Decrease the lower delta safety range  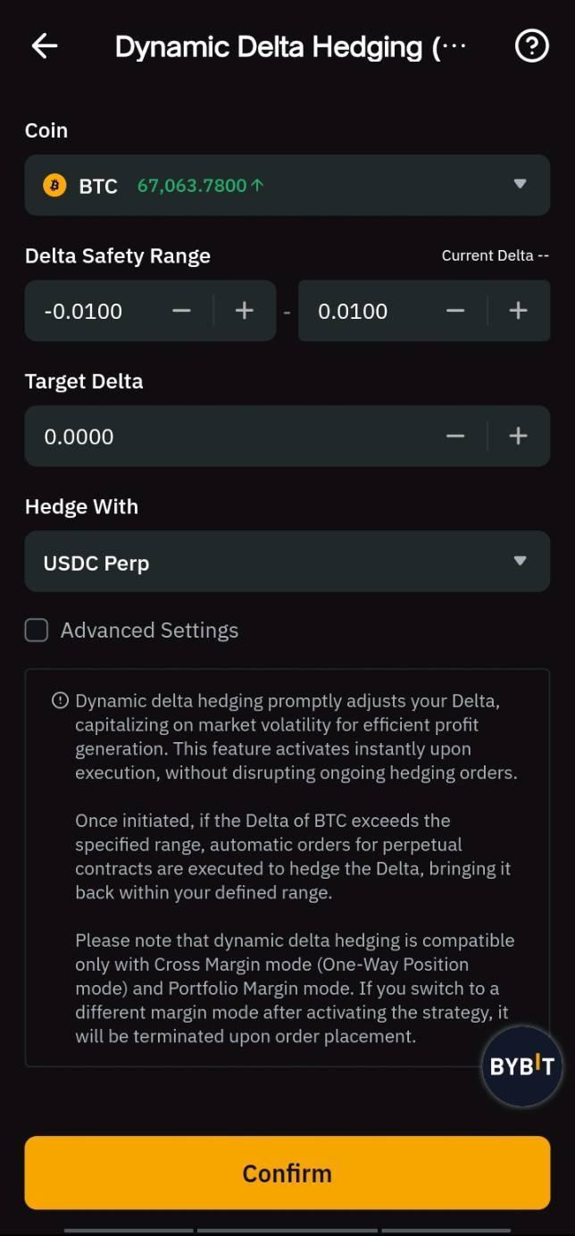point(181,311)
